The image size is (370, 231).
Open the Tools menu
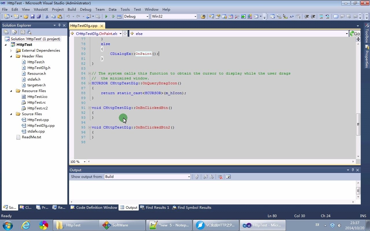125,9
